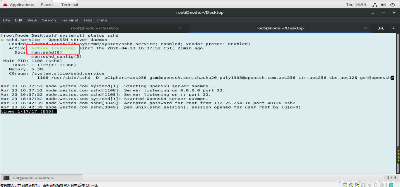400x187 pixels.
Task: Click the VMware hard disk status icon
Action: 345,185
